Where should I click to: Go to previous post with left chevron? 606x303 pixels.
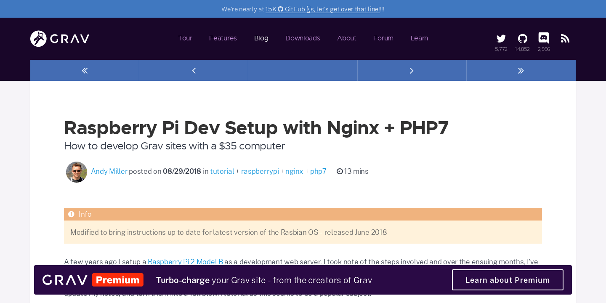tap(194, 71)
